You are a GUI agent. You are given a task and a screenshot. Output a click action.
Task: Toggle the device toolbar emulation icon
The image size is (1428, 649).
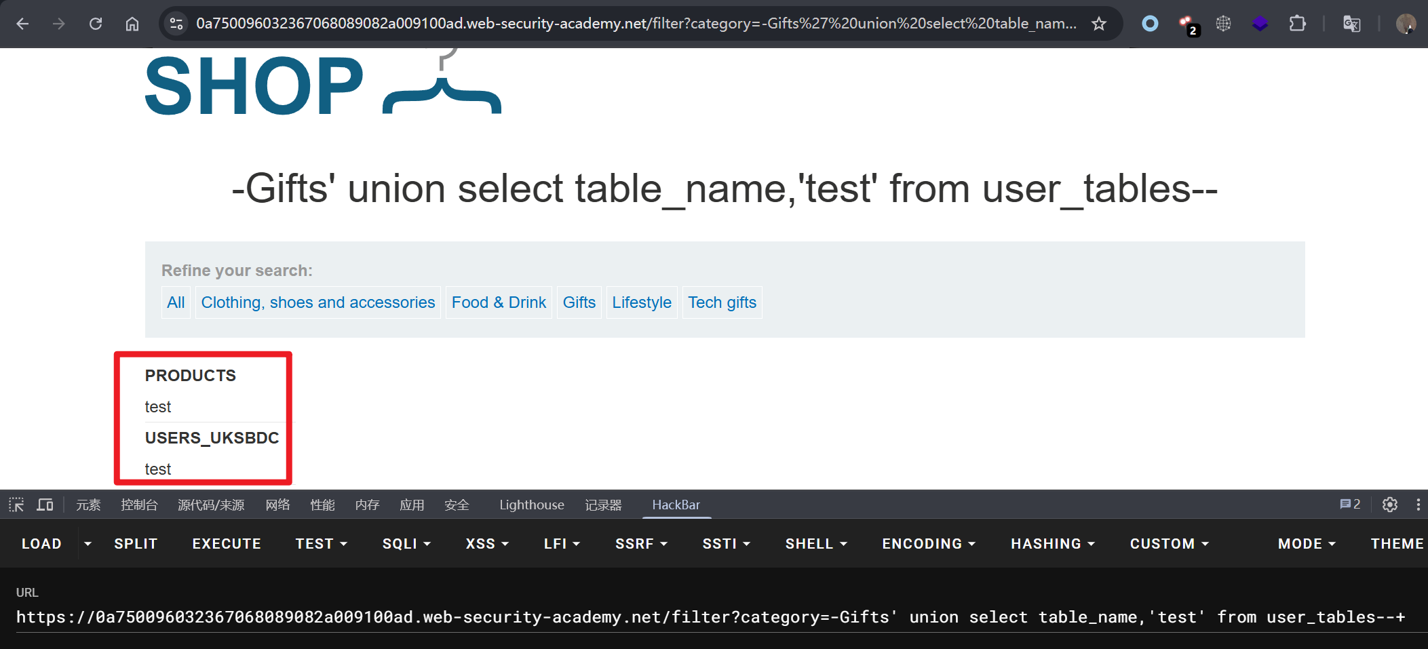click(45, 505)
